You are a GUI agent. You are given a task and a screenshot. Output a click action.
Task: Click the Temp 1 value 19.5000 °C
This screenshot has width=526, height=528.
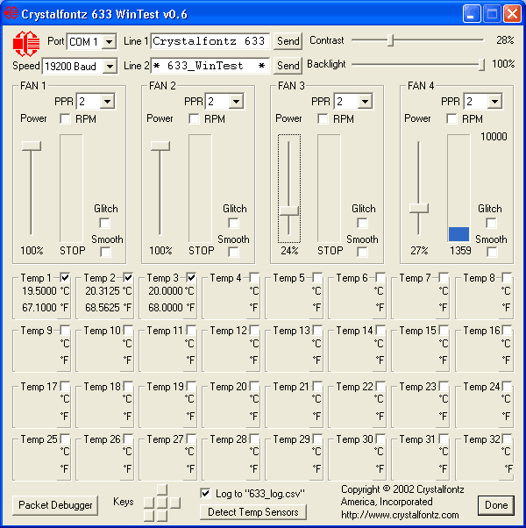pyautogui.click(x=46, y=291)
